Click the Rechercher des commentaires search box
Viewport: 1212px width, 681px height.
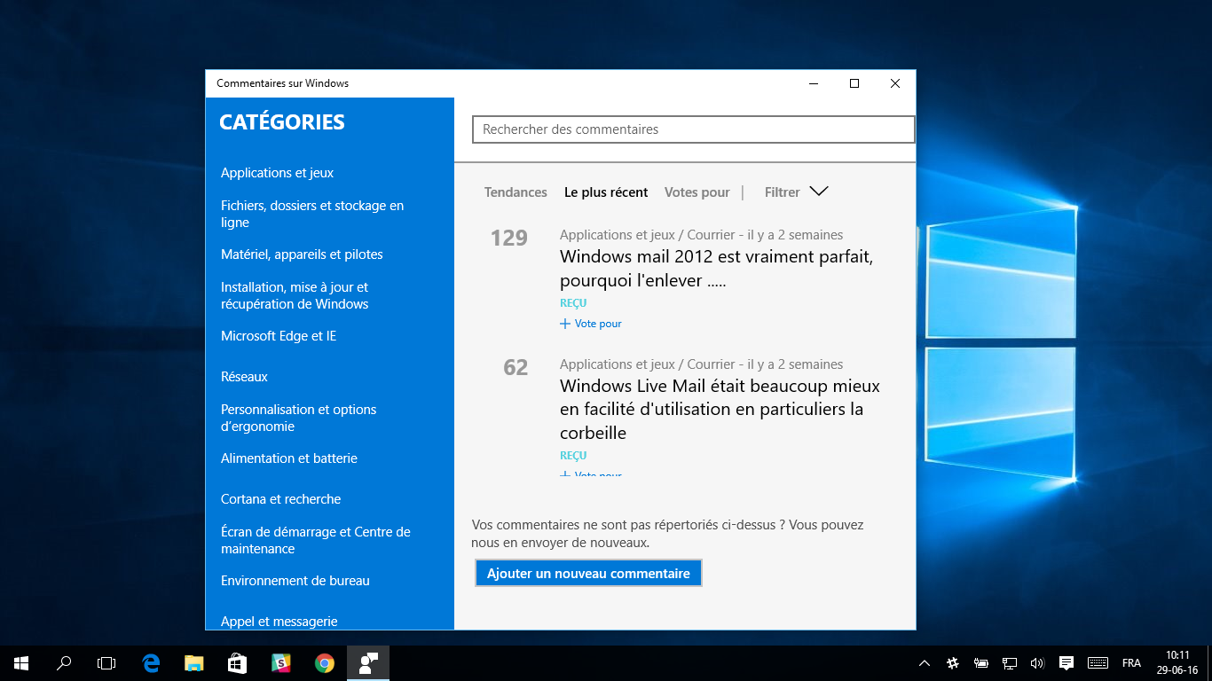(x=693, y=129)
